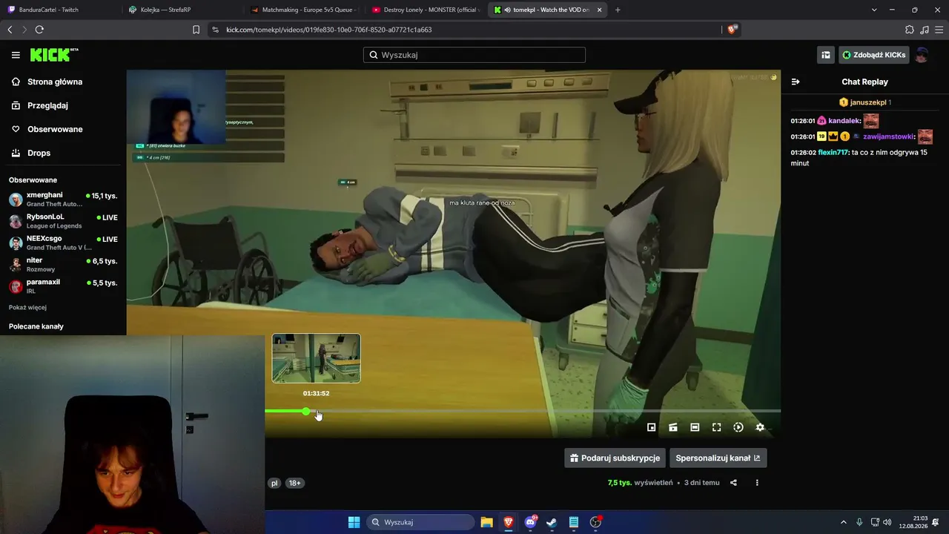Click the 18+ tag

coord(294,483)
